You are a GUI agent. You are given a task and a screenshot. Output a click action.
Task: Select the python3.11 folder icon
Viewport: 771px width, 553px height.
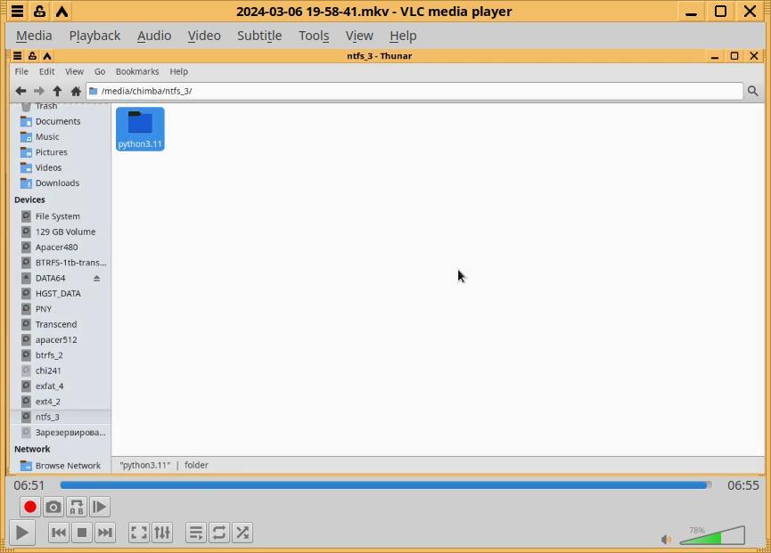point(140,129)
